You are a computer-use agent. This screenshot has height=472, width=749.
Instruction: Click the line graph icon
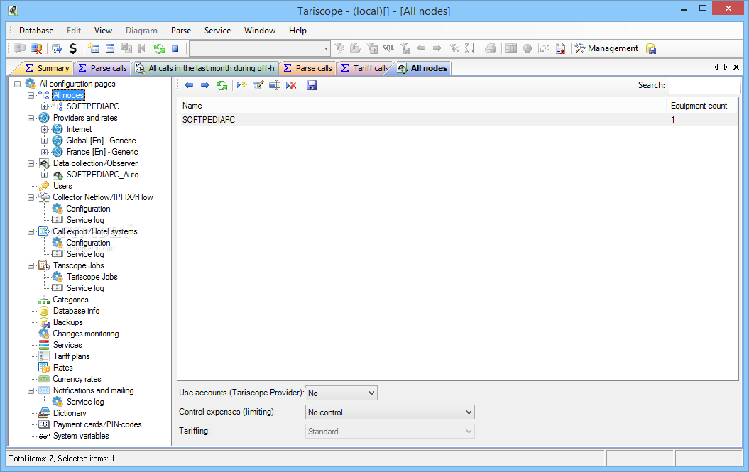click(x=544, y=48)
